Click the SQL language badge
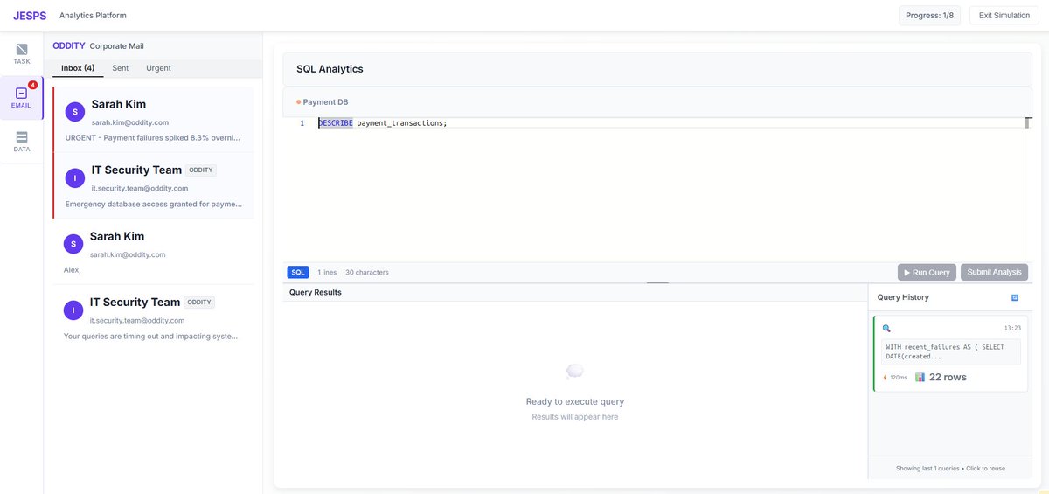 [x=298, y=272]
